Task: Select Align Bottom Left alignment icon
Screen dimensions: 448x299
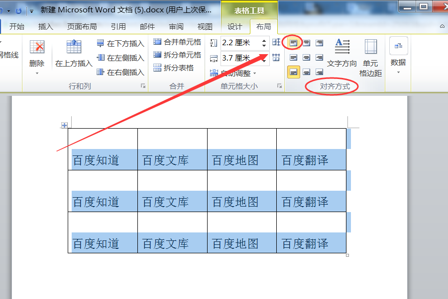Action: click(x=293, y=72)
